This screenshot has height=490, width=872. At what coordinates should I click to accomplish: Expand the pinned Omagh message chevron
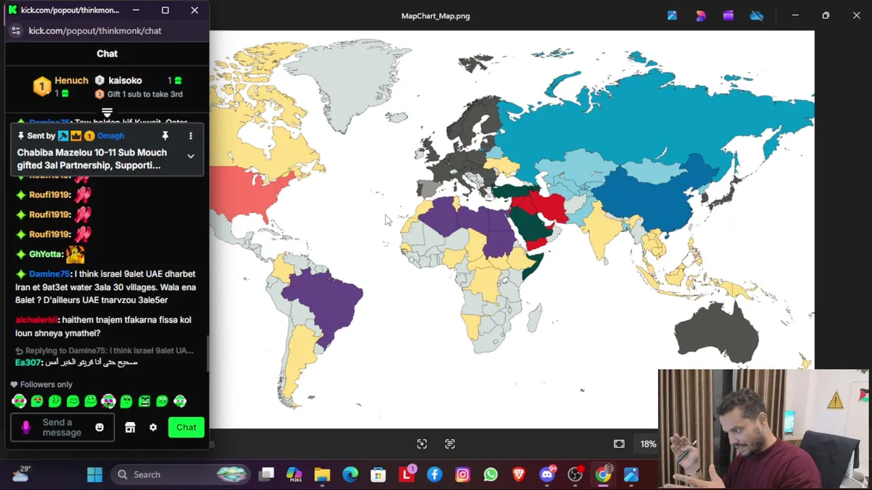[191, 156]
